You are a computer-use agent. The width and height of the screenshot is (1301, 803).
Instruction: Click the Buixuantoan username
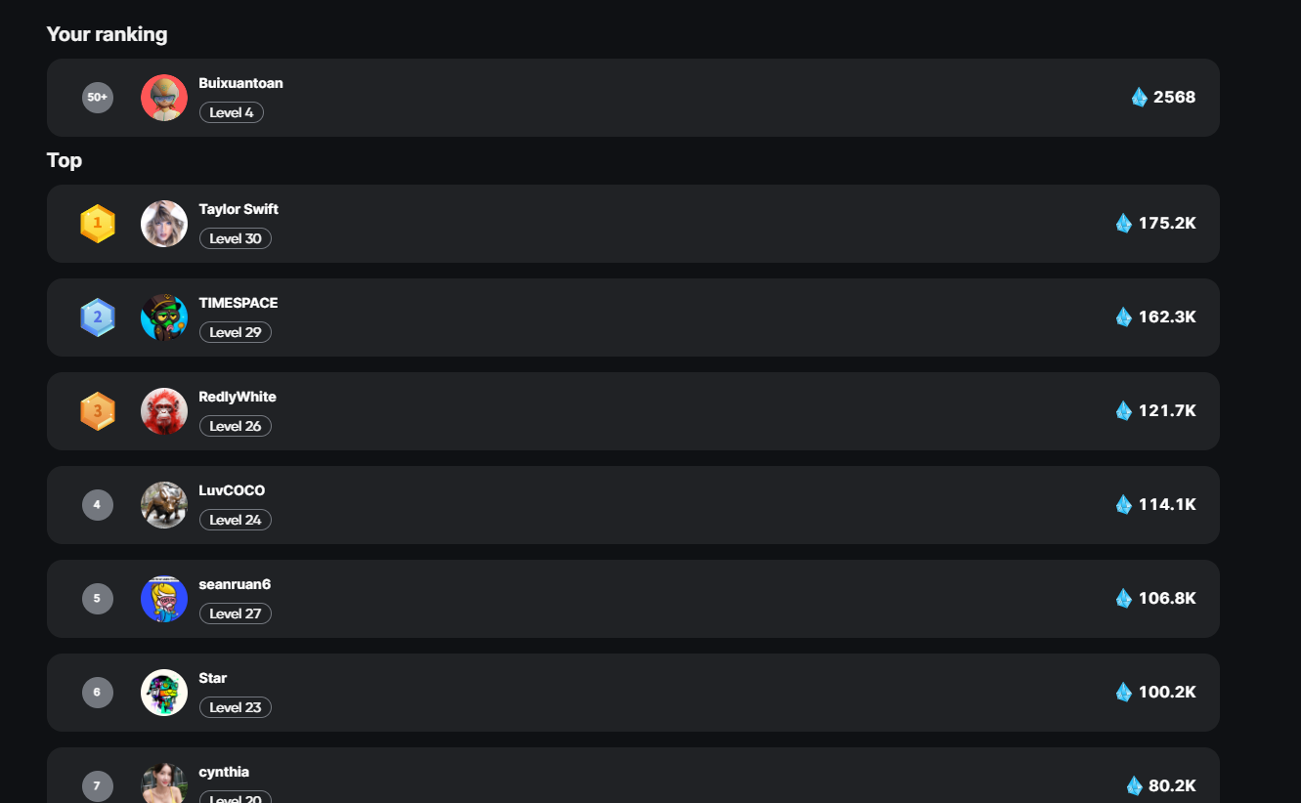[x=240, y=83]
